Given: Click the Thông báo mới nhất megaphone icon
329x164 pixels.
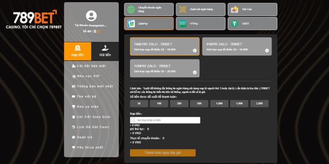Looking at the screenshot, I should click(74, 87).
